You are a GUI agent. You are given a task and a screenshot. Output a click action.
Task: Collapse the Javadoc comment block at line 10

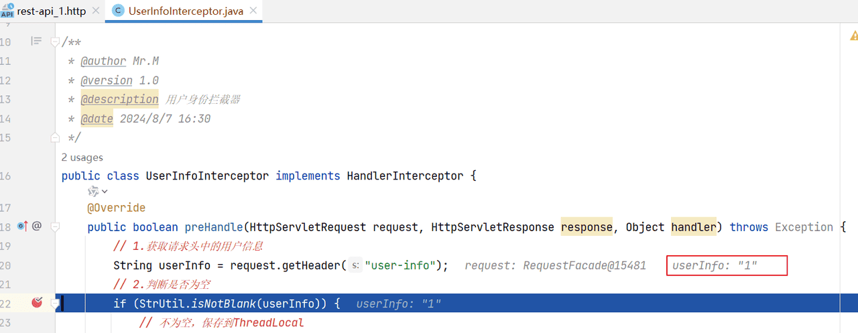(x=55, y=42)
